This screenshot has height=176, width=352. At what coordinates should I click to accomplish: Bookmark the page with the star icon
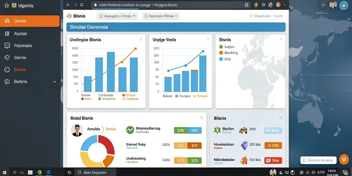pos(247,5)
